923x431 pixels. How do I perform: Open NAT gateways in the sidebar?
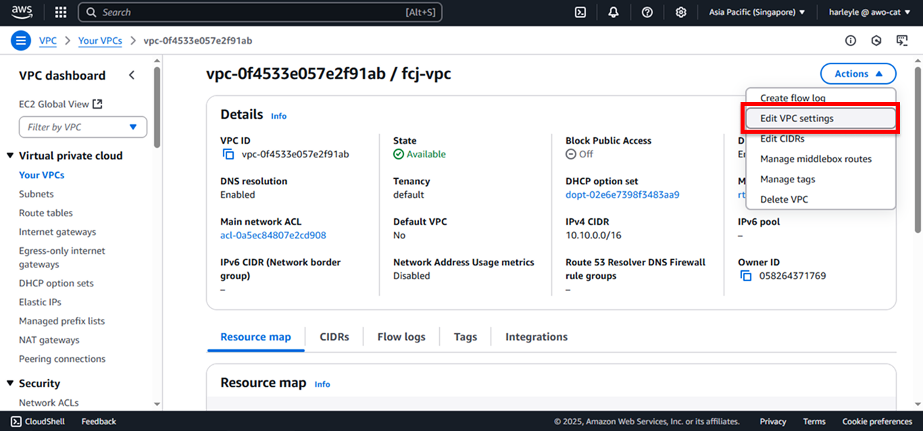[49, 340]
